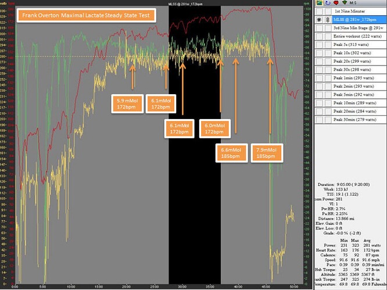
Task: Toggle visibility box for Peak 5s (313 watts)
Action: [319, 45]
